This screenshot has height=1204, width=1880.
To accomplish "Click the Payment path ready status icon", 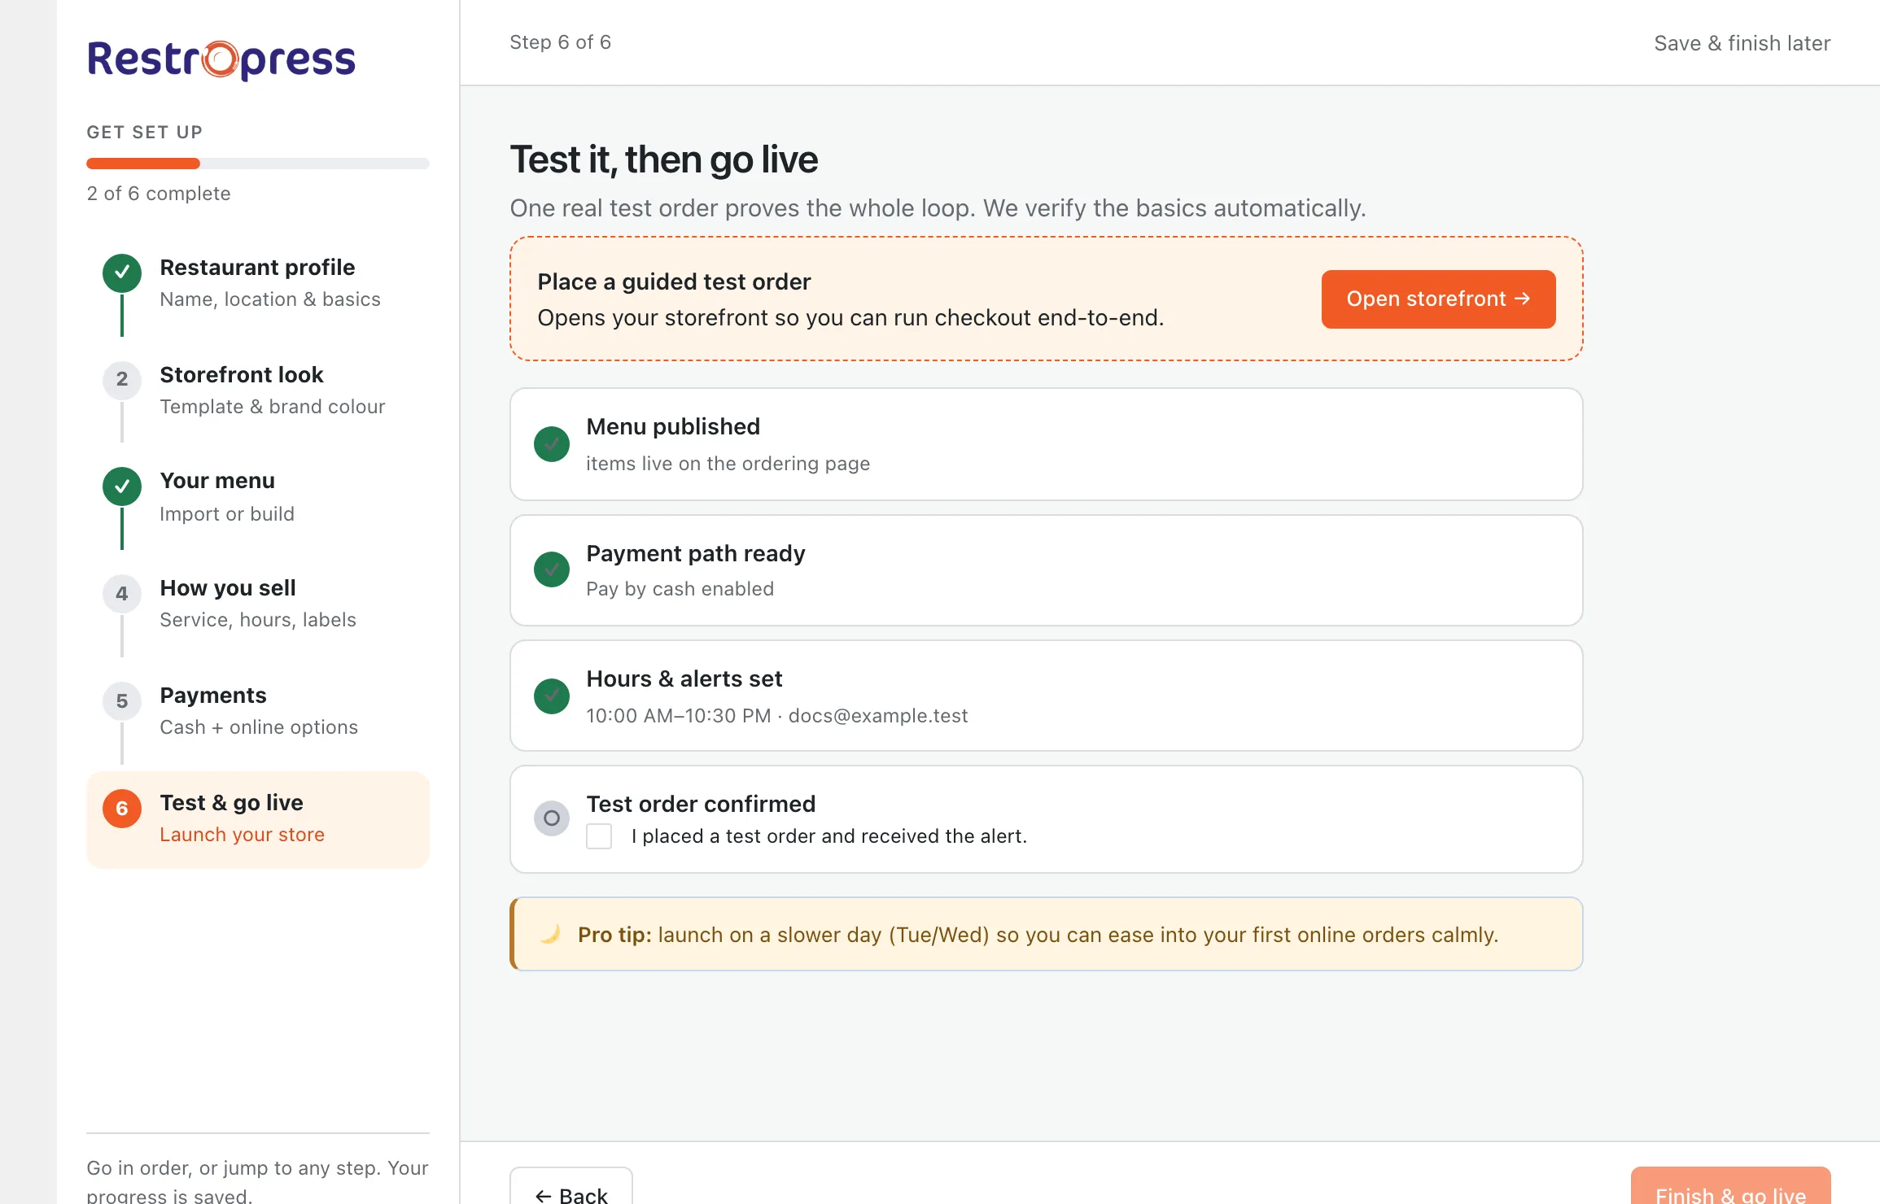I will pyautogui.click(x=552, y=569).
